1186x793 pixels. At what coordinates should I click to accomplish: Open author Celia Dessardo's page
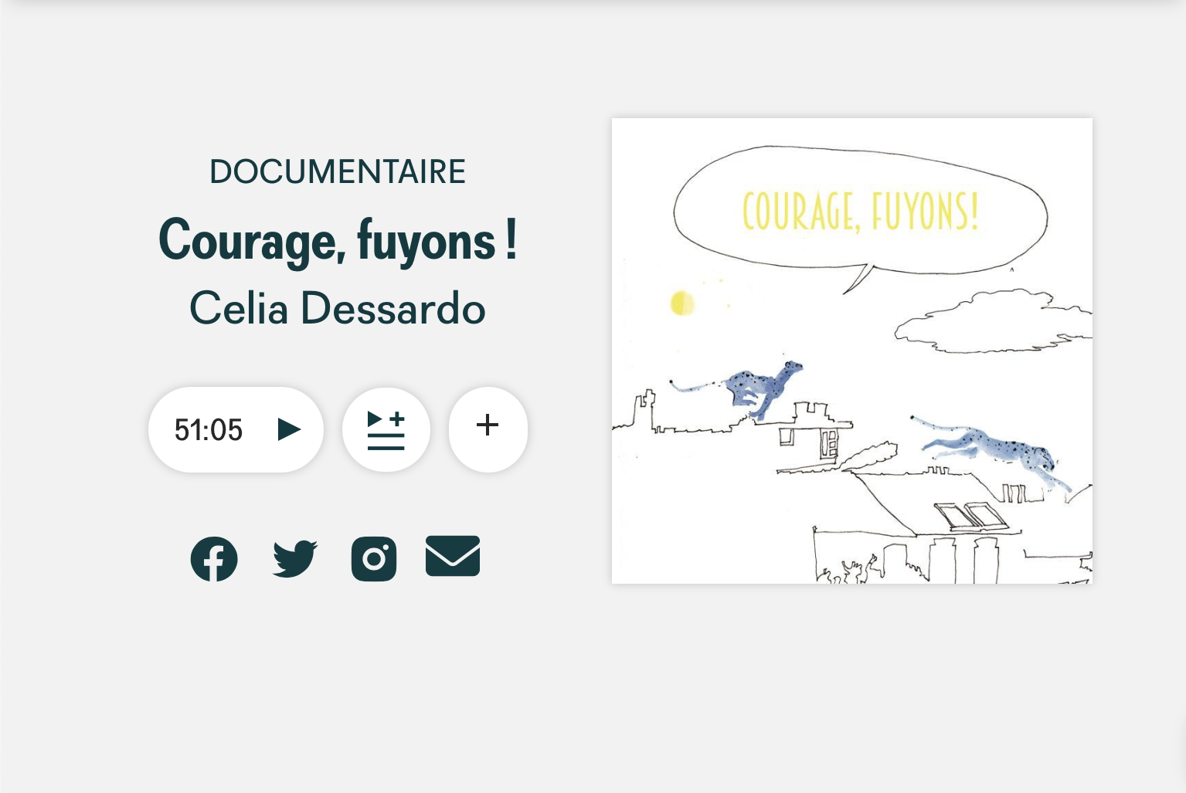[338, 308]
